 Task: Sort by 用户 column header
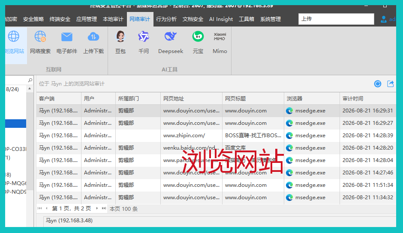pos(99,99)
